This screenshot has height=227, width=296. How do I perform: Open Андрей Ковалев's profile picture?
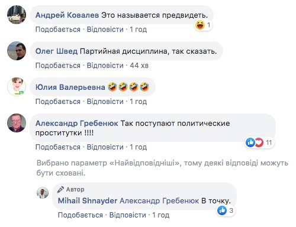click(x=17, y=15)
